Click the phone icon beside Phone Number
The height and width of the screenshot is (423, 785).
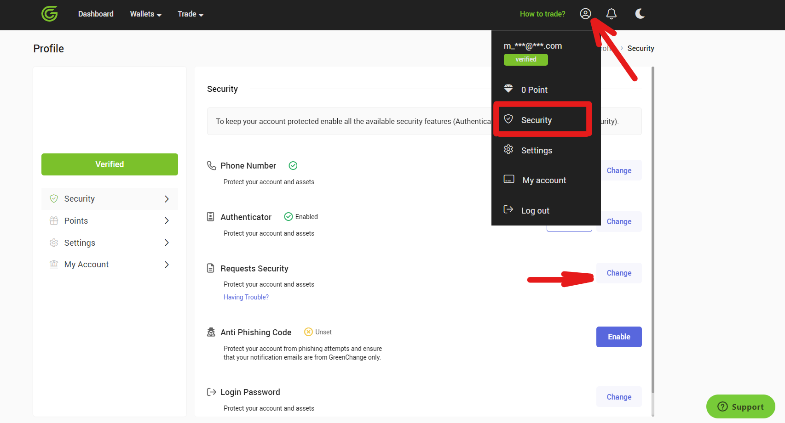212,165
